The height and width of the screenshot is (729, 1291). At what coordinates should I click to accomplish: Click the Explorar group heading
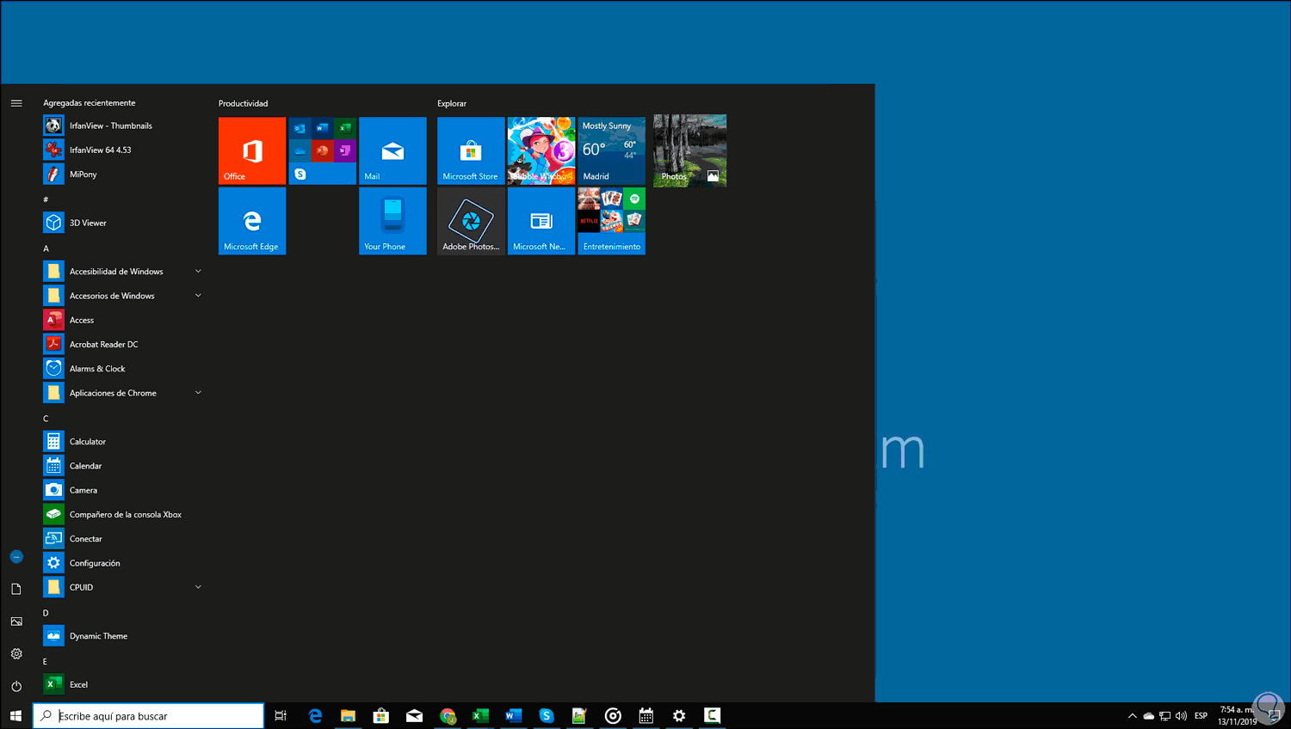coord(452,103)
